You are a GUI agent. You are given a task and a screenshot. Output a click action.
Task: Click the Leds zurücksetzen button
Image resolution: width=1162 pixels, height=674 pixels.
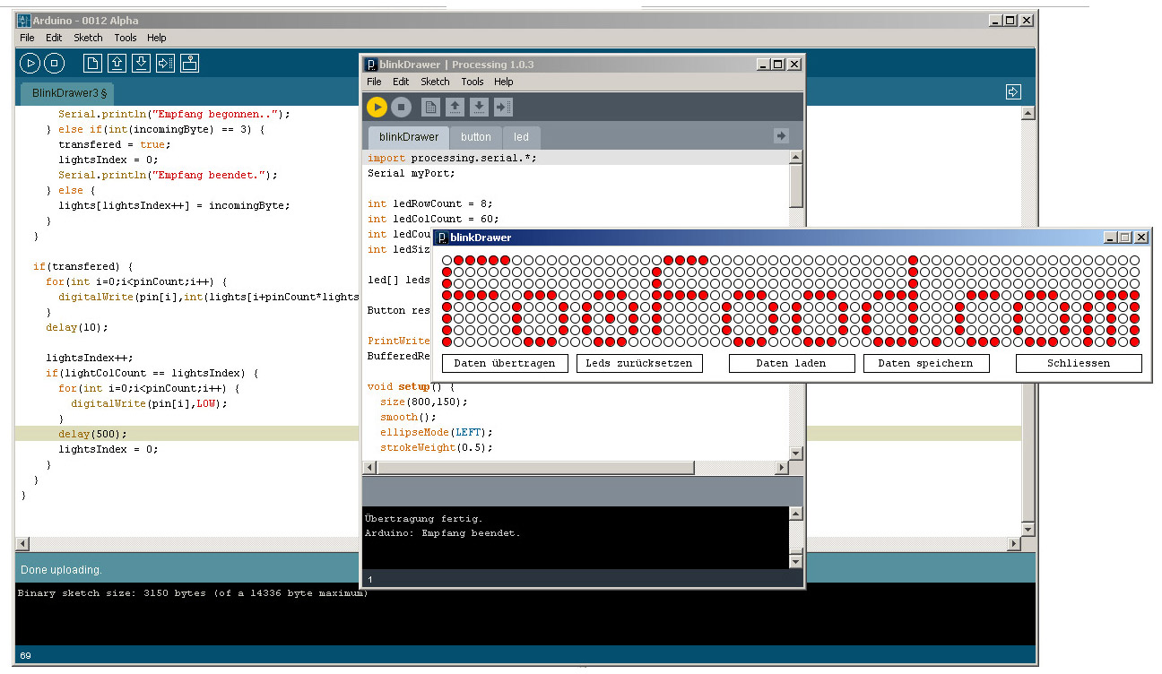(x=639, y=363)
